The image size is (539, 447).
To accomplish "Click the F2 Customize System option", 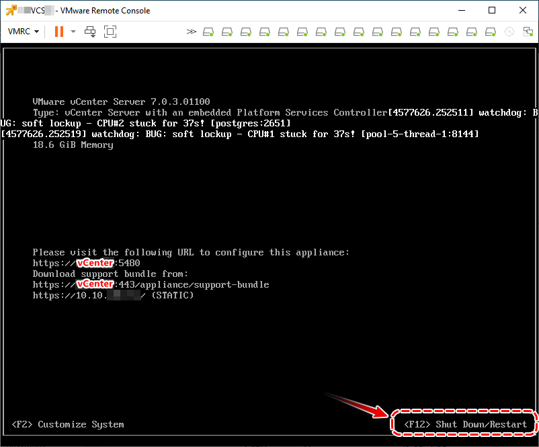I will tap(68, 424).
